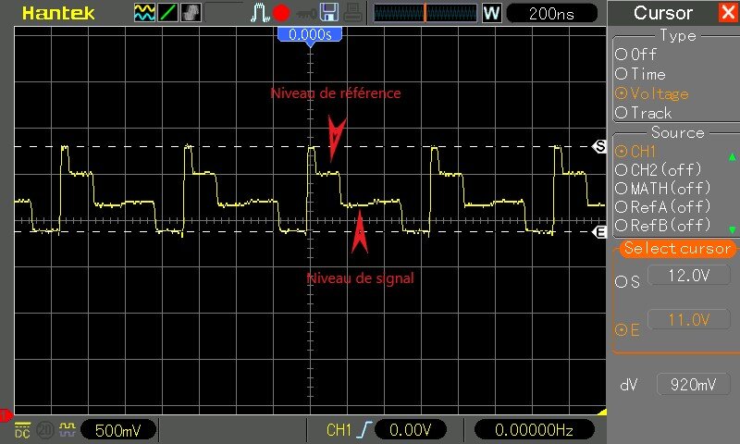Click the green up arrow in Source list

click(x=732, y=156)
